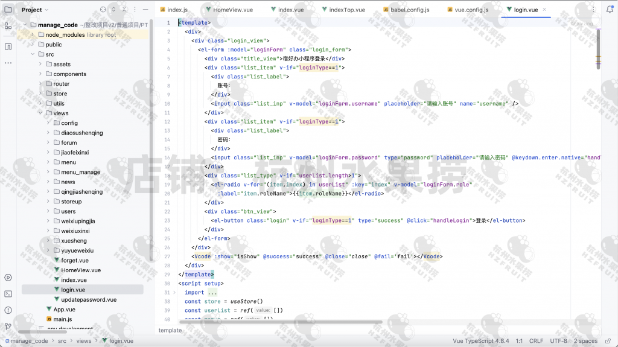This screenshot has height=347, width=618.
Task: Click the notifications bell icon
Action: [x=610, y=10]
